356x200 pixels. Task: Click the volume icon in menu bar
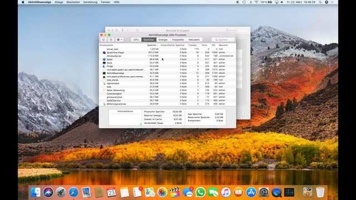[282, 2]
